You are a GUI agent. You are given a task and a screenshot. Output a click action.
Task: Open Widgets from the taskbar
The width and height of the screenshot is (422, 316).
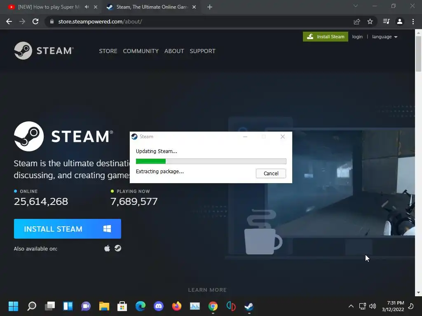click(68, 306)
